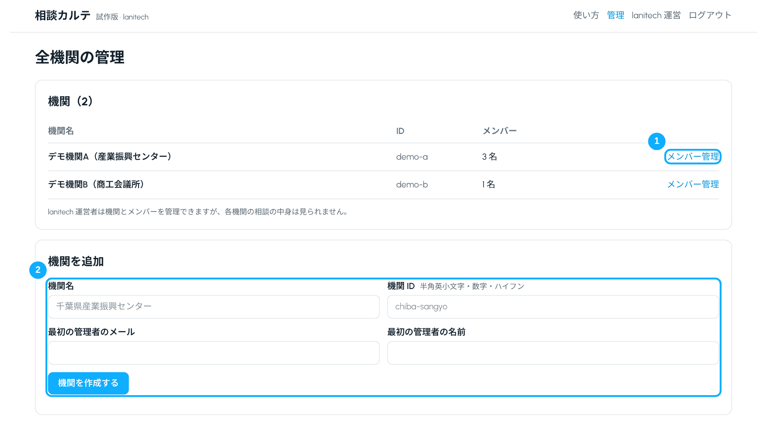Image resolution: width=767 pixels, height=425 pixels.
Task: Open メンバー管理 for デモ機関A
Action: (693, 157)
